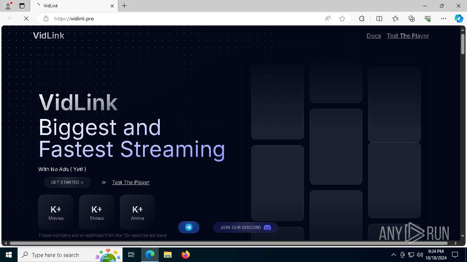Open a new tab with plus button

coord(124,6)
